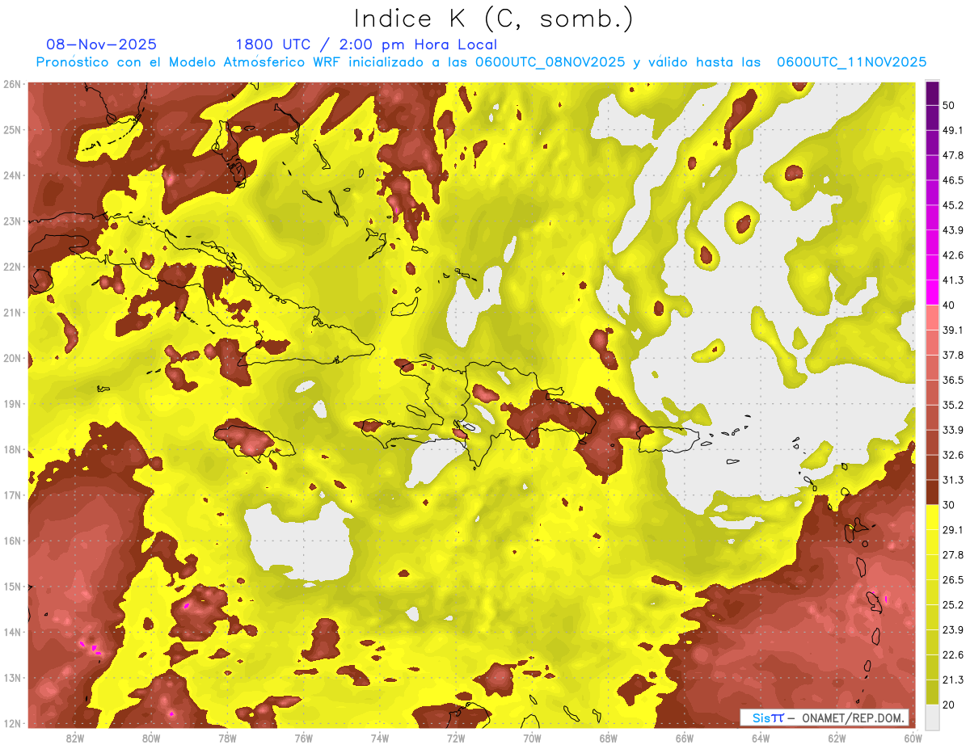Screen dimensions: 970x749
Task: Click the 68W longitude label
Action: [608, 738]
